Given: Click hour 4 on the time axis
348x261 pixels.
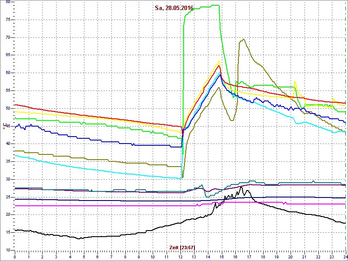Looking at the screenshot, I should click(70, 256).
